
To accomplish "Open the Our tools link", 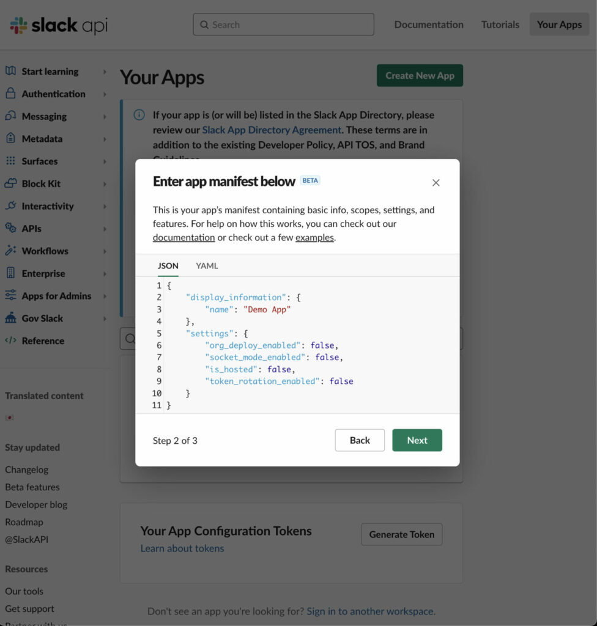I will click(x=24, y=591).
